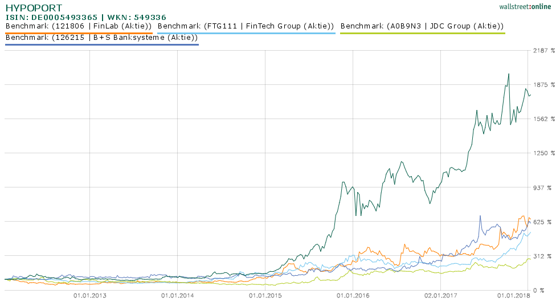
Task: Click the dark blue B+S Banksysteme legend line
Action: click(101, 44)
